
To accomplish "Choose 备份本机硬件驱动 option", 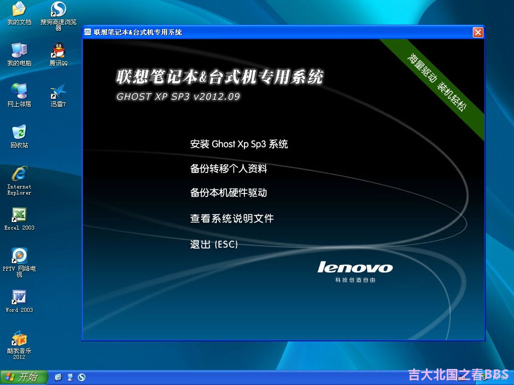I will 228,192.
